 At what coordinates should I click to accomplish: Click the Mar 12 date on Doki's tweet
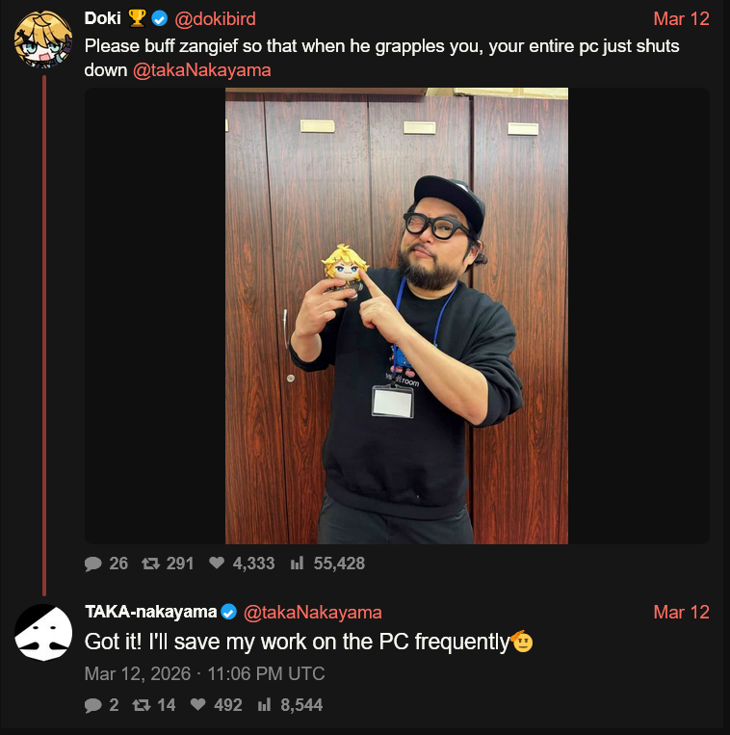tap(681, 18)
